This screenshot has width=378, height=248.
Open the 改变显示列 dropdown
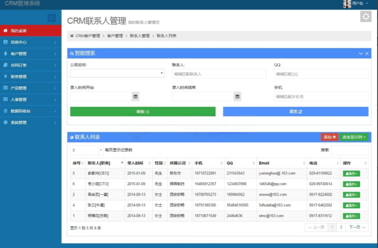click(x=354, y=137)
